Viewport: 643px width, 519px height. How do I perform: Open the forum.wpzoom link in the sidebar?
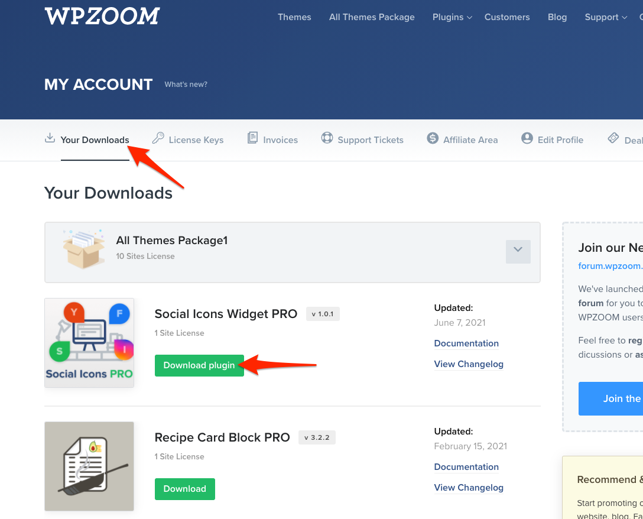610,266
